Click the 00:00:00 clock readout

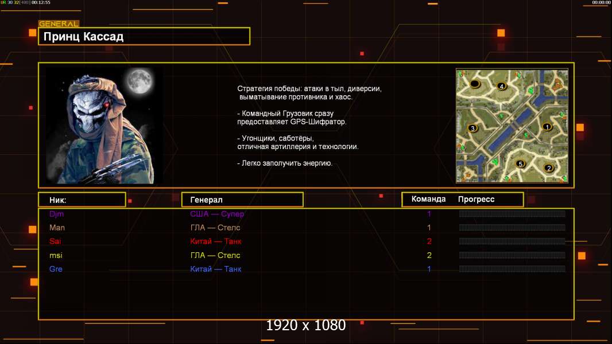pos(602,2)
